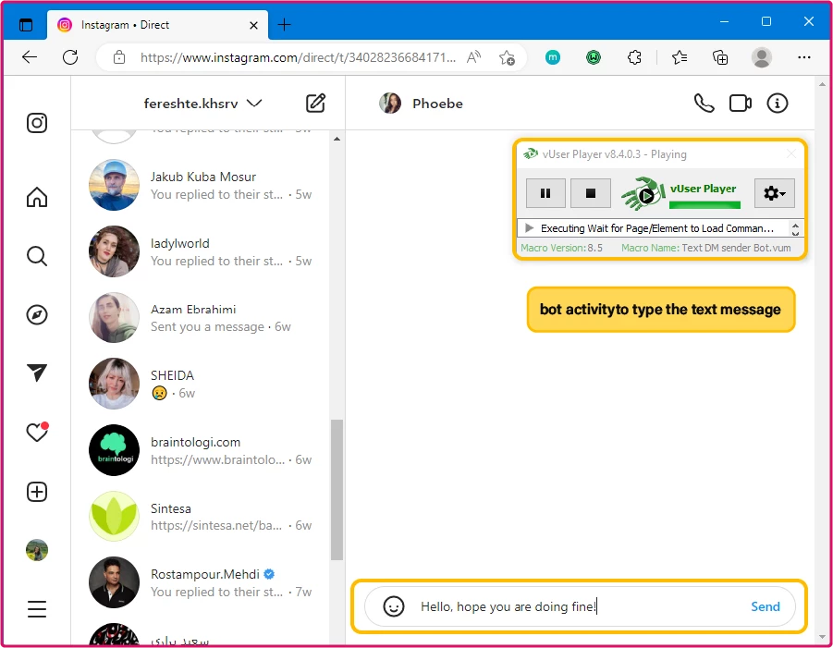Expand fereshte.khsrv account switcher
833x648 pixels.
(254, 103)
